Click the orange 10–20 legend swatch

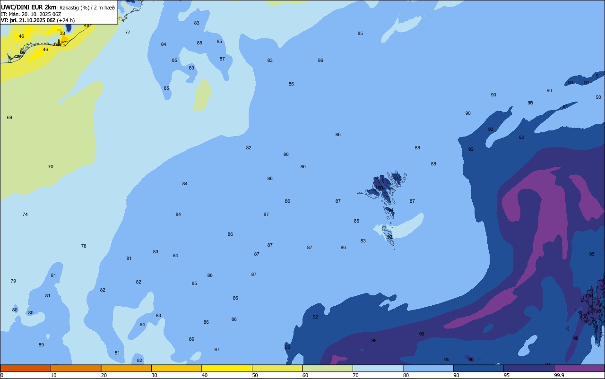76,368
